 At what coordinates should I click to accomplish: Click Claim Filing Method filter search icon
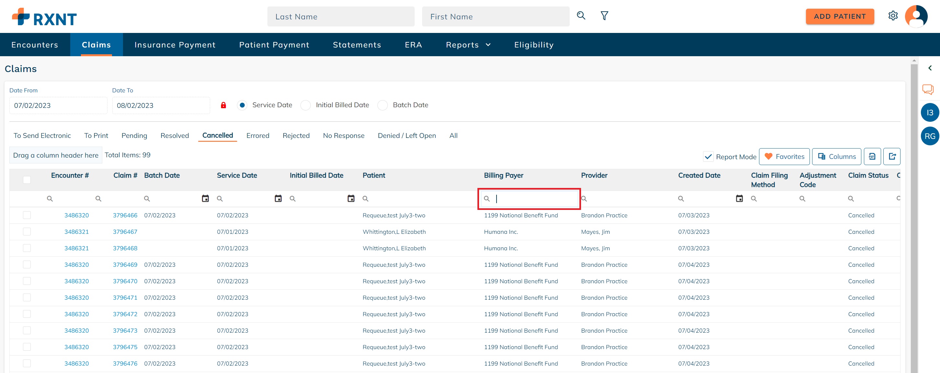point(754,199)
